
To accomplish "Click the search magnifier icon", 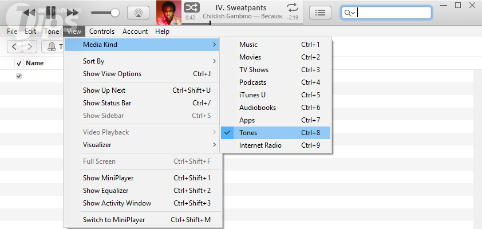I will pos(348,13).
